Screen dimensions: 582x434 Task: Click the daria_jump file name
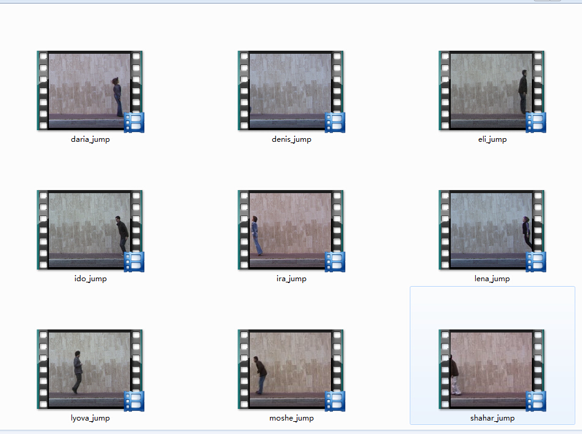tap(90, 139)
